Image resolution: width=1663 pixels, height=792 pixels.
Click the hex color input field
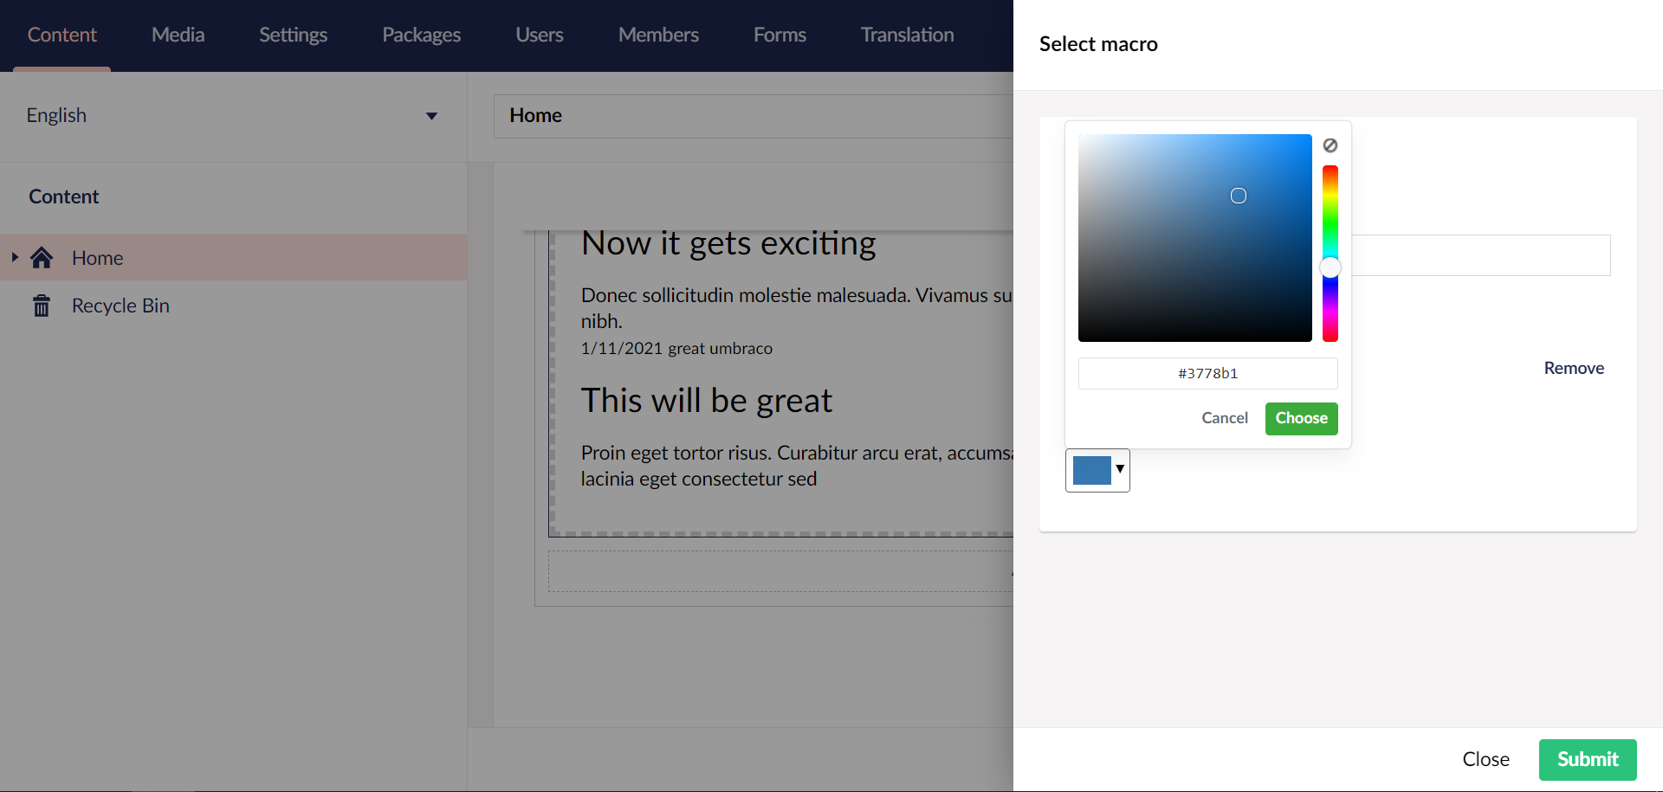1207,373
